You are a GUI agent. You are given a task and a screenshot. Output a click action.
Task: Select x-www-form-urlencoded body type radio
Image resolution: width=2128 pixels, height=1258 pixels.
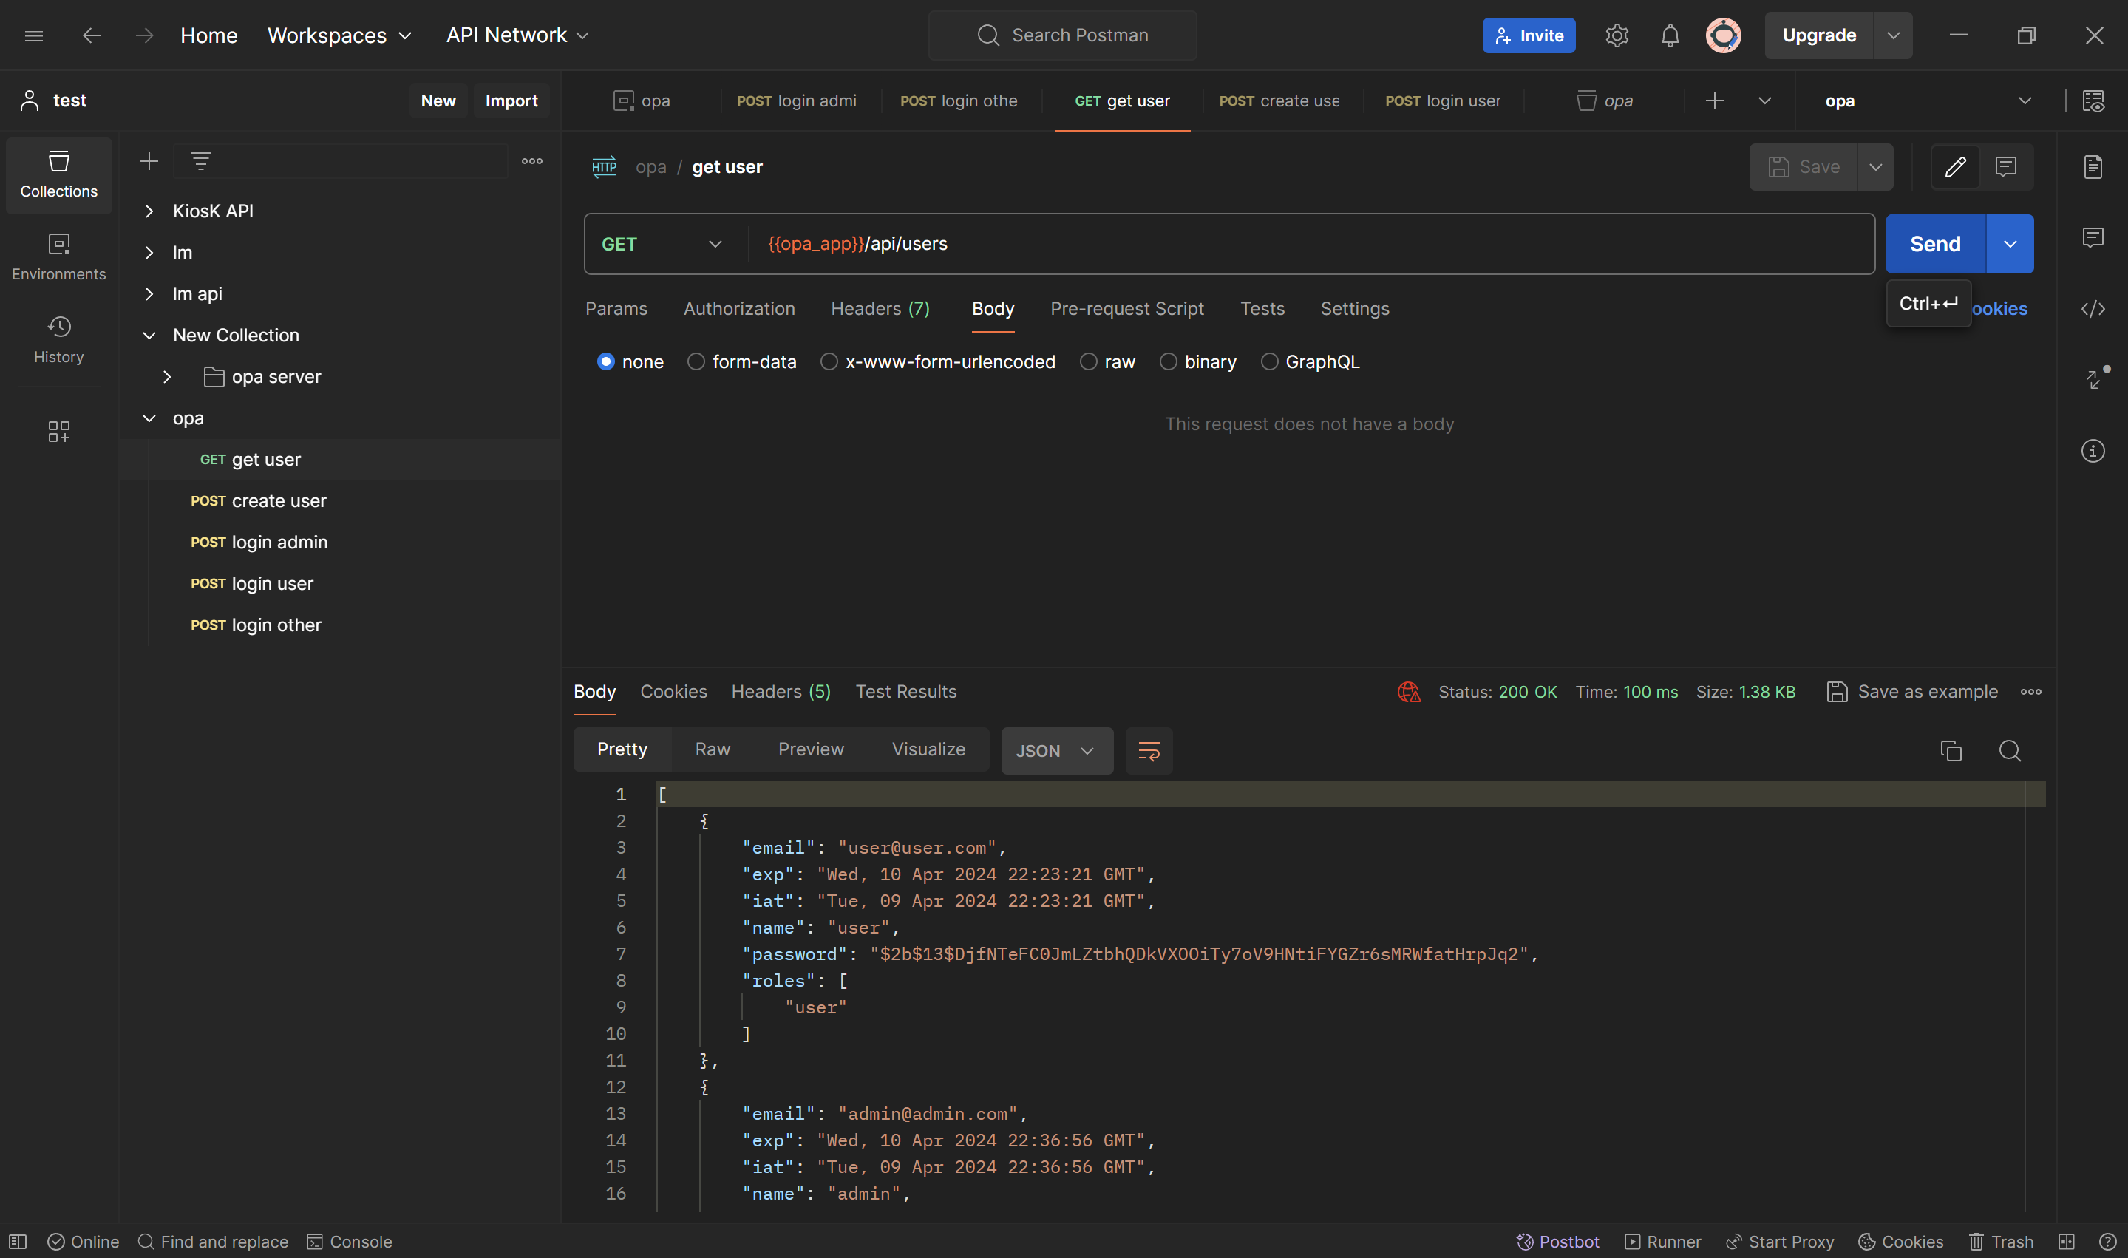tap(829, 362)
